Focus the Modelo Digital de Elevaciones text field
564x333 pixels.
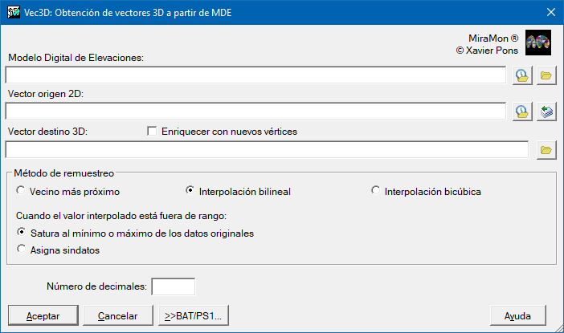pos(255,75)
